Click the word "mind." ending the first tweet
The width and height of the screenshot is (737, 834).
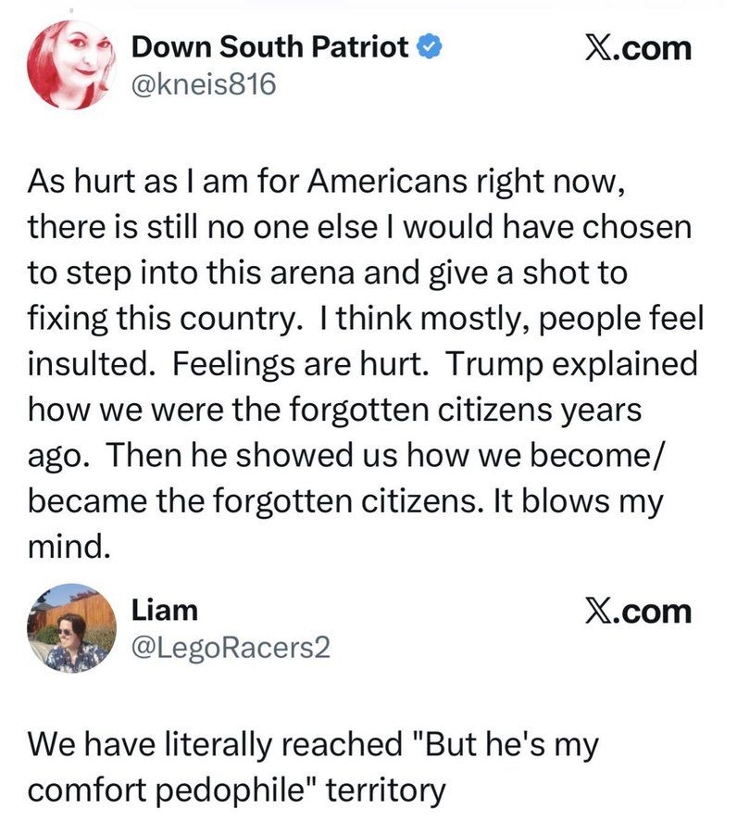69,547
